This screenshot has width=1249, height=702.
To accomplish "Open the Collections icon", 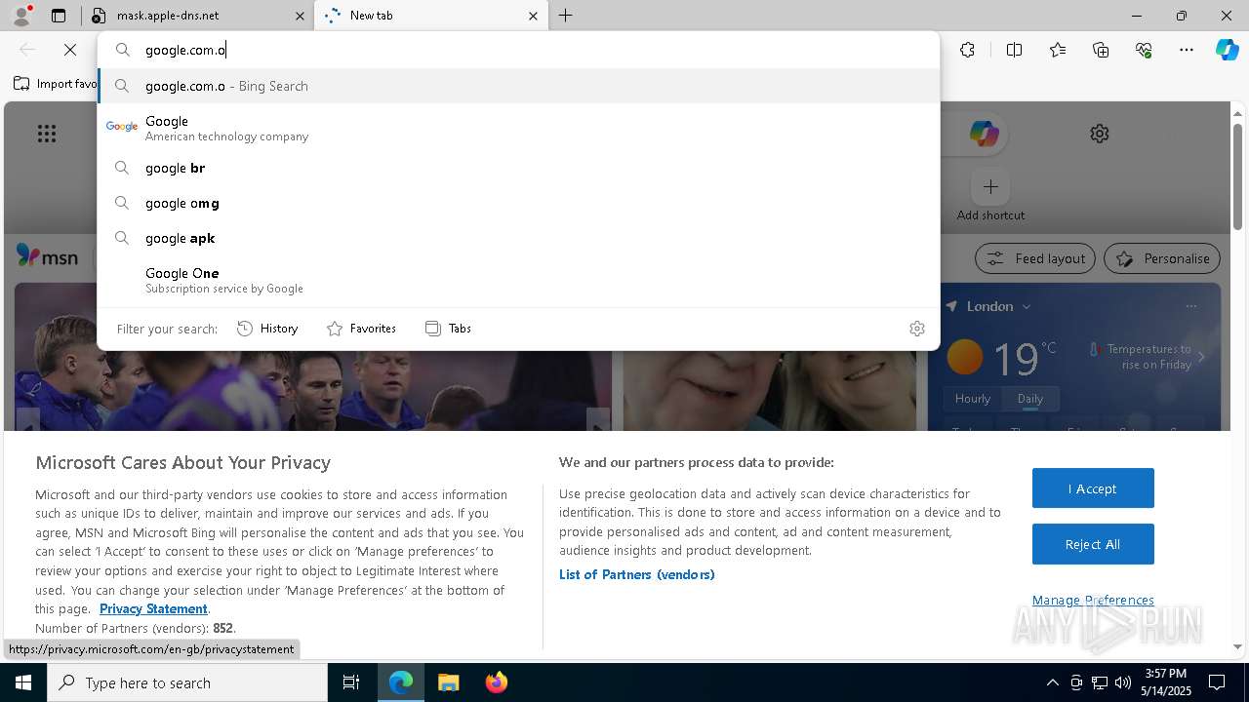I will (1101, 50).
